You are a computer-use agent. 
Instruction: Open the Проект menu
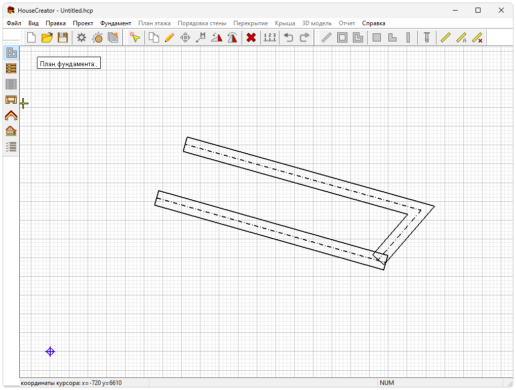83,23
